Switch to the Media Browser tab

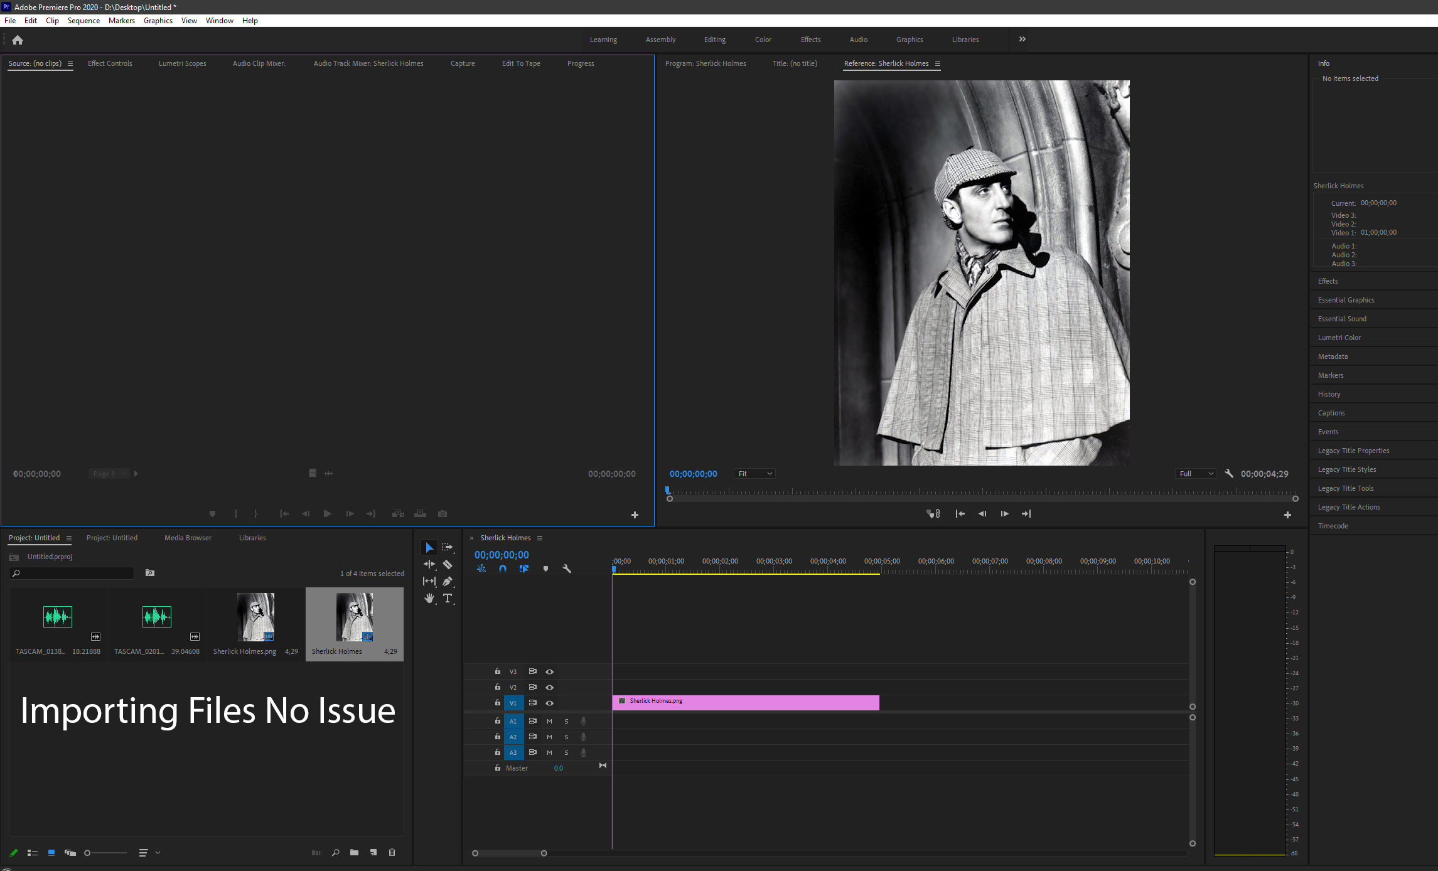[187, 537]
